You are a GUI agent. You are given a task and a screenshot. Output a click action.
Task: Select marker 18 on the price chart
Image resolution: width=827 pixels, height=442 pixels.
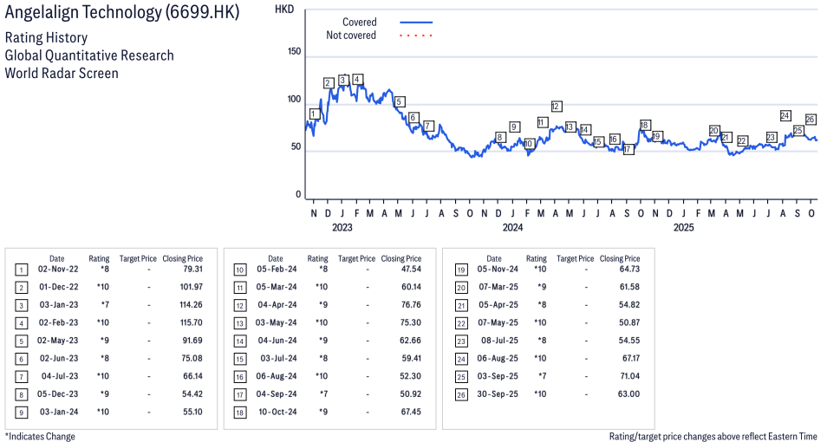(x=644, y=125)
